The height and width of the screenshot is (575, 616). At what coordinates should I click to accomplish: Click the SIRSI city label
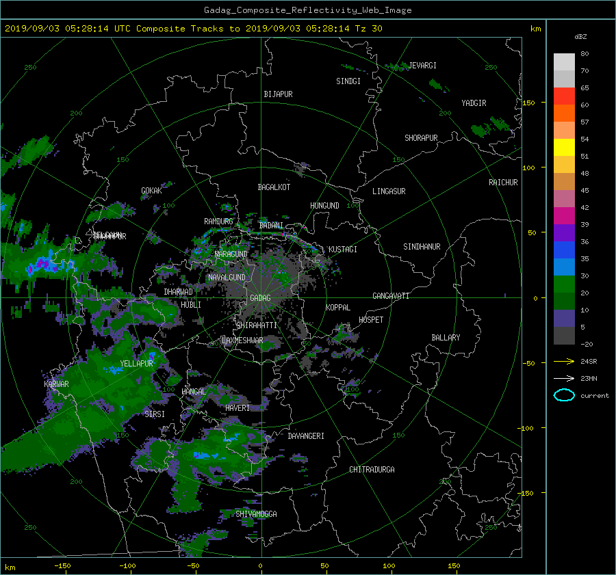pos(155,414)
